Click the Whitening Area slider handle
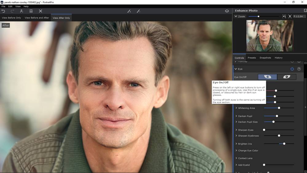The width and height of the screenshot is (307, 173). click(279, 108)
